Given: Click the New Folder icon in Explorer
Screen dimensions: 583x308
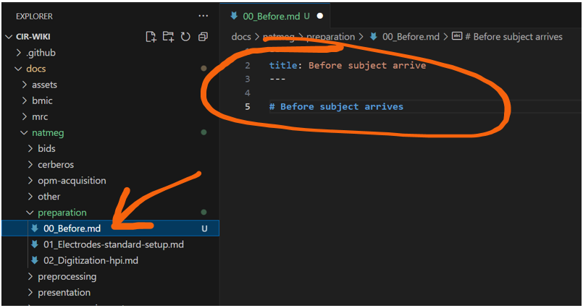Looking at the screenshot, I should tap(168, 37).
